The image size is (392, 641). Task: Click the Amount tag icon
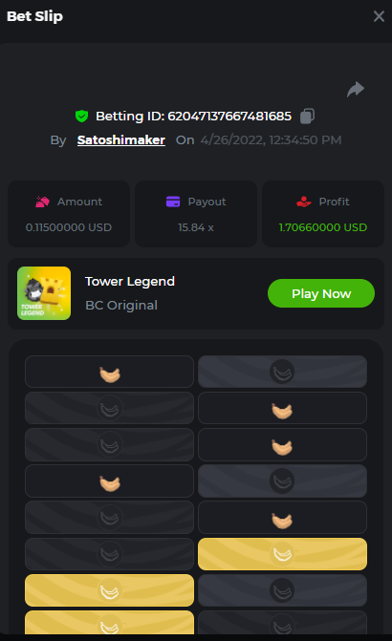point(43,202)
